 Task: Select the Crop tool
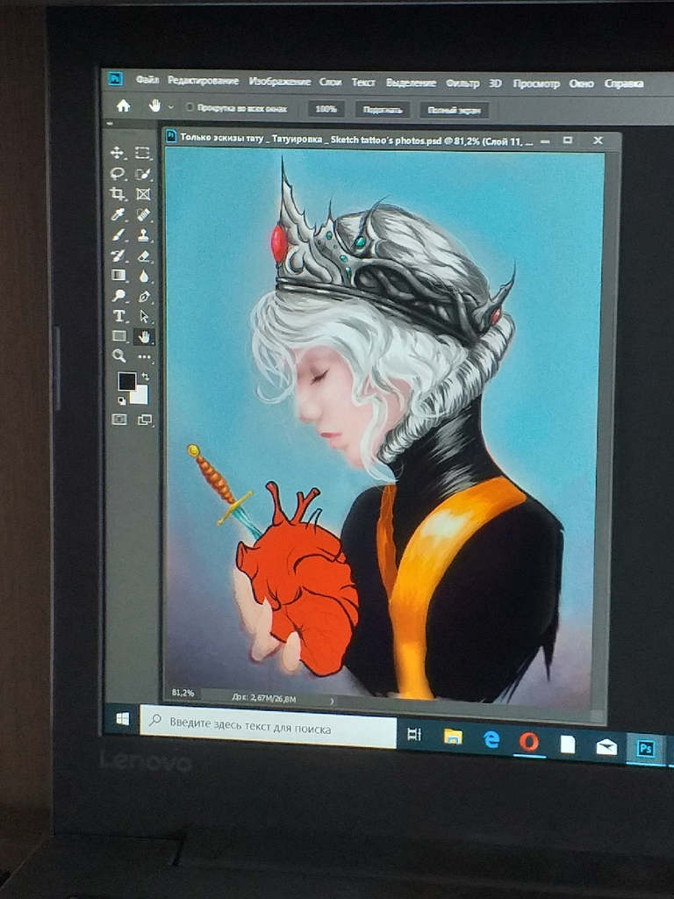[118, 194]
